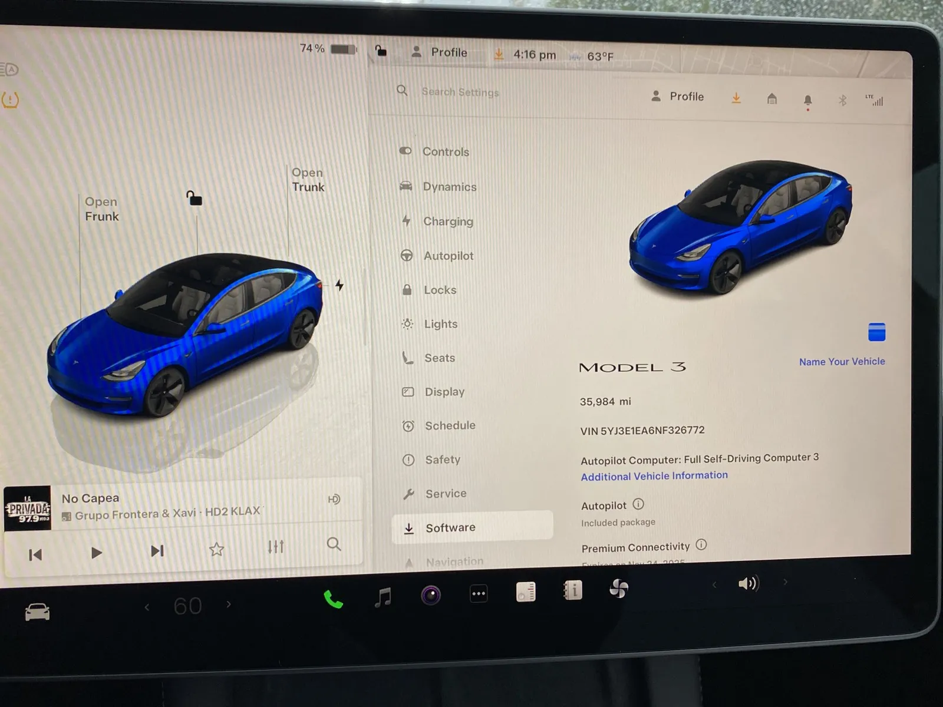
Task: Toggle the lock icon in status bar
Action: pyautogui.click(x=381, y=51)
